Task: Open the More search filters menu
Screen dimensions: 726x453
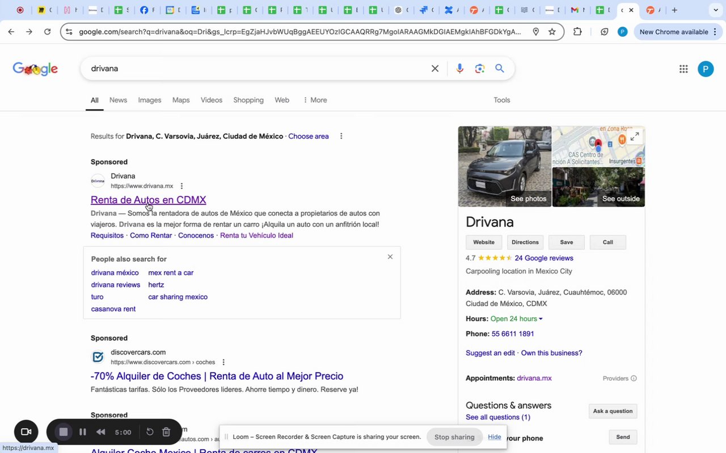Action: click(315, 100)
